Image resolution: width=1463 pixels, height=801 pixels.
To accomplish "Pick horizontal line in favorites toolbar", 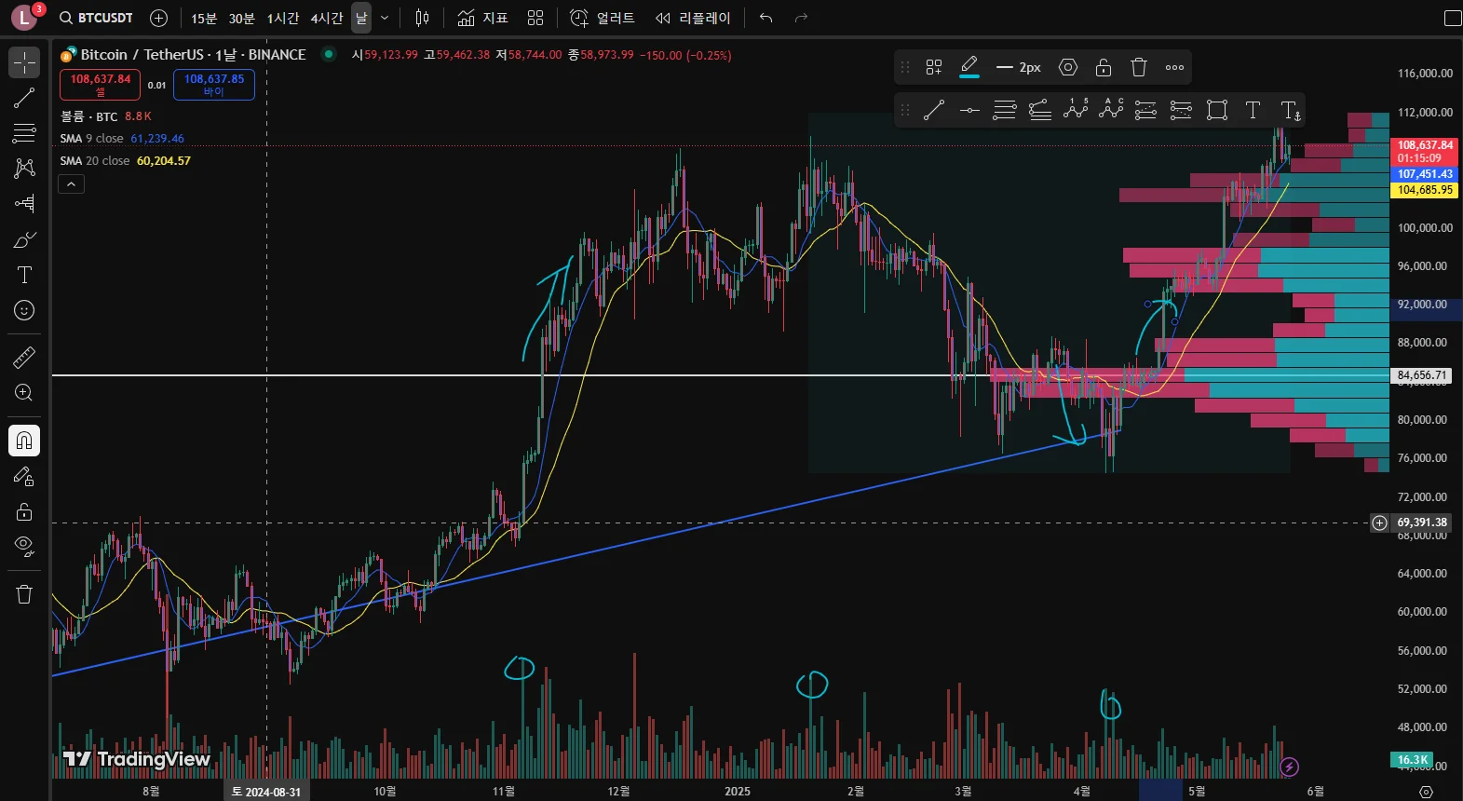I will point(969,110).
